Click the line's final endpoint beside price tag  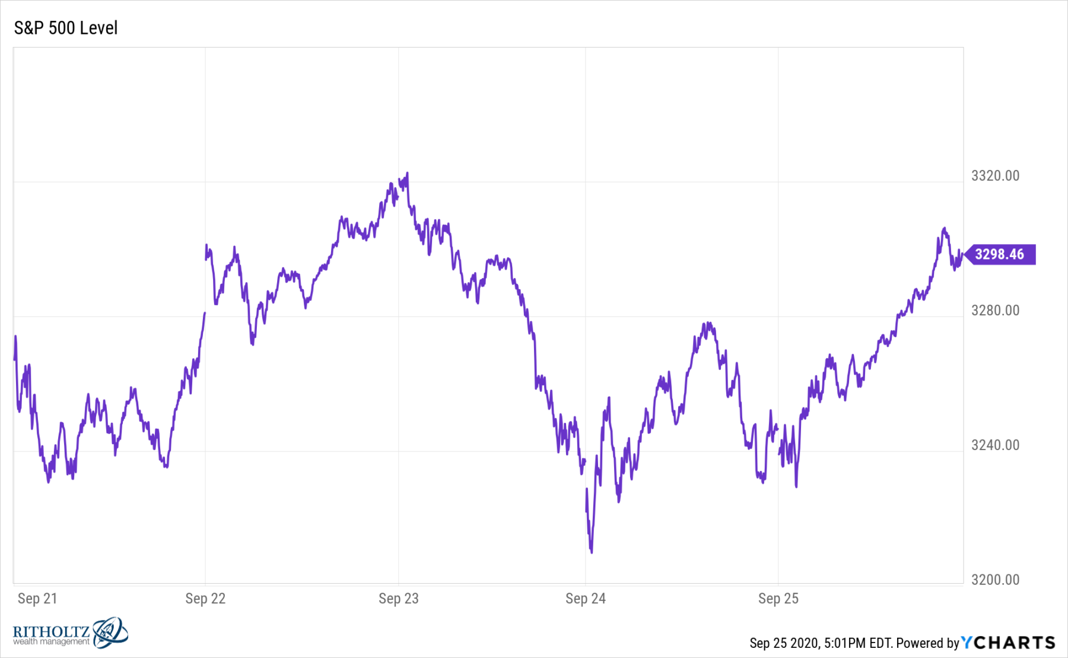coord(962,255)
